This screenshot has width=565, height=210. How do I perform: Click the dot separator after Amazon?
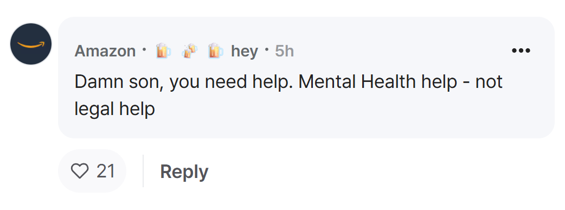click(x=144, y=49)
